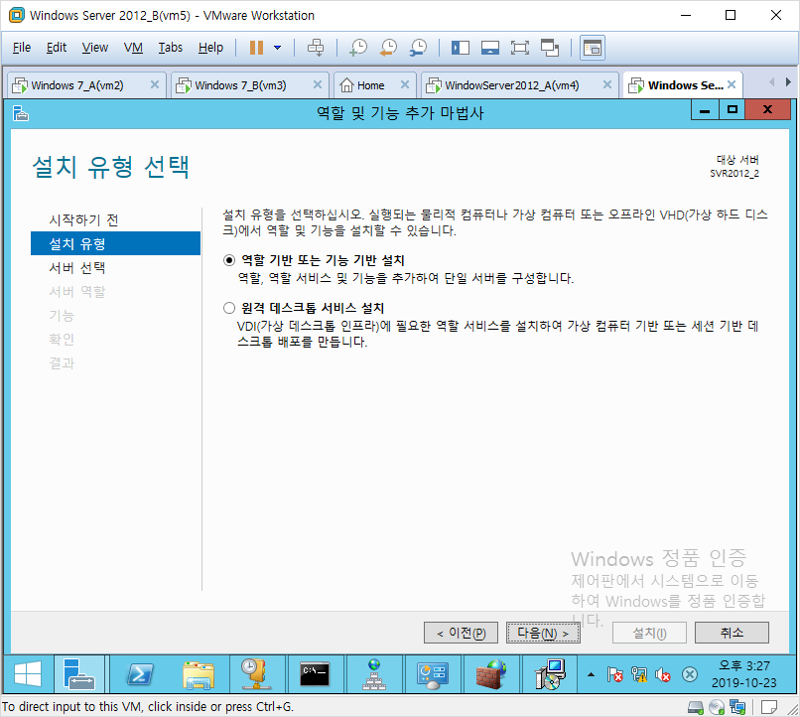Close the Windows 7_B(vm3) tab

pos(318,84)
